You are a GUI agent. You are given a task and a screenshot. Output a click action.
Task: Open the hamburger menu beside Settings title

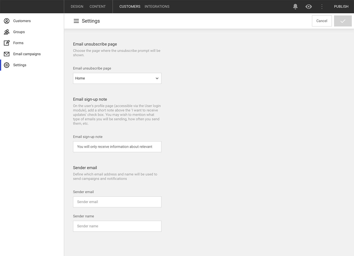pos(76,21)
